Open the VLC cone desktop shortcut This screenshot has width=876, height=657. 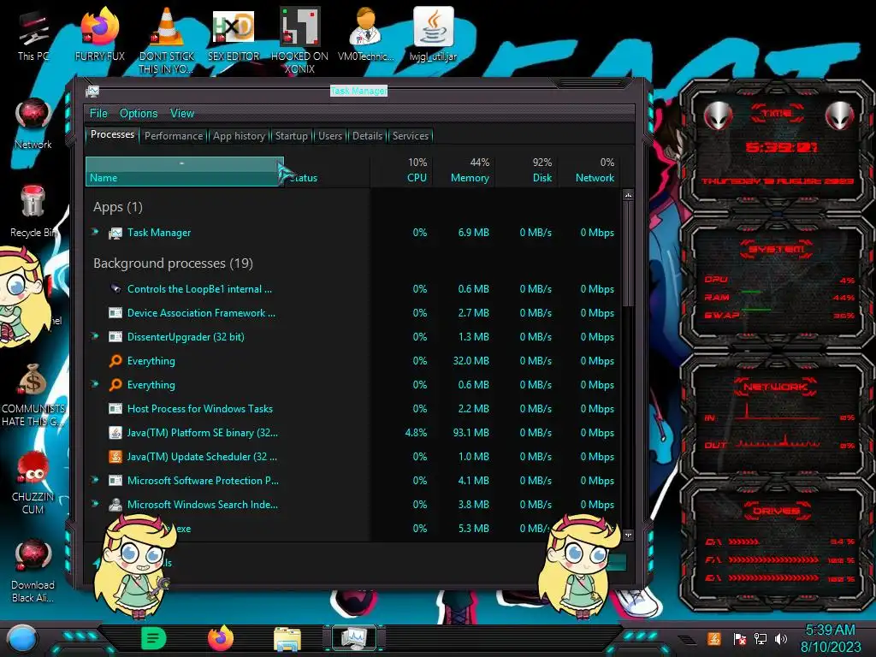pyautogui.click(x=167, y=40)
